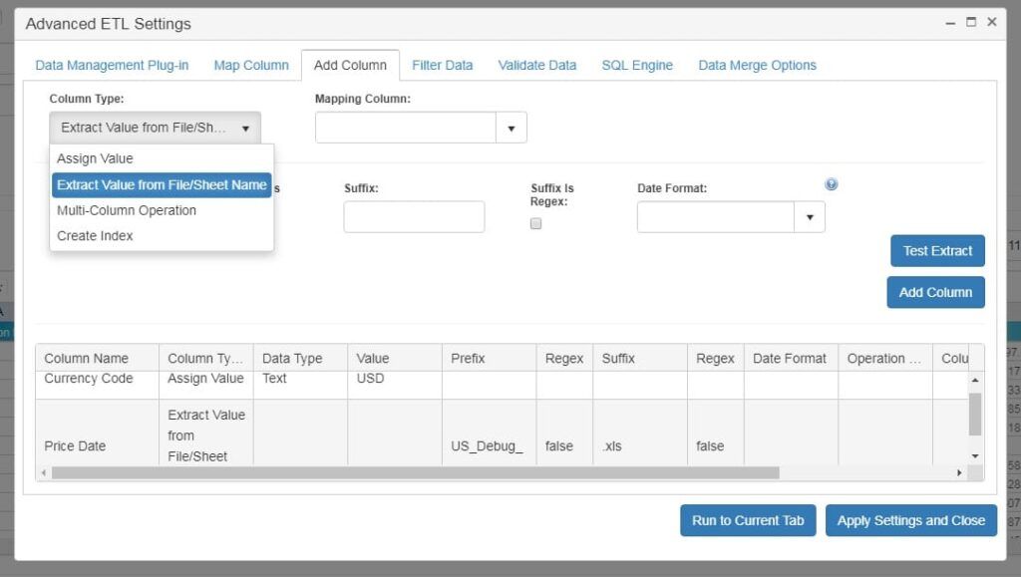1021x577 pixels.
Task: Choose Multi-Column Operation option
Action: pyautogui.click(x=127, y=210)
